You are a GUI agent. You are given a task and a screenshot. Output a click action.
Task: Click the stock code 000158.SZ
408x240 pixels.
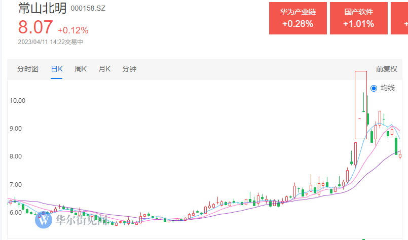(x=88, y=8)
